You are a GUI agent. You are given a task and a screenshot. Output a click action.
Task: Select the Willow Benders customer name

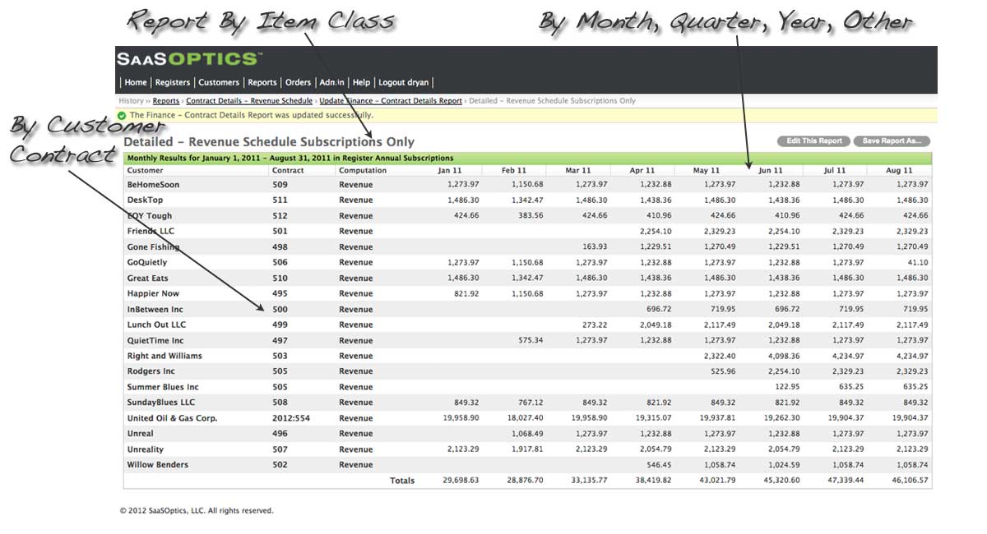(157, 466)
